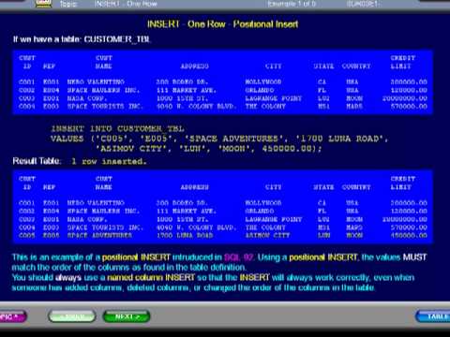
Task: Click 'HOLLYWOOD' in the original customer table
Action: [x=263, y=81]
